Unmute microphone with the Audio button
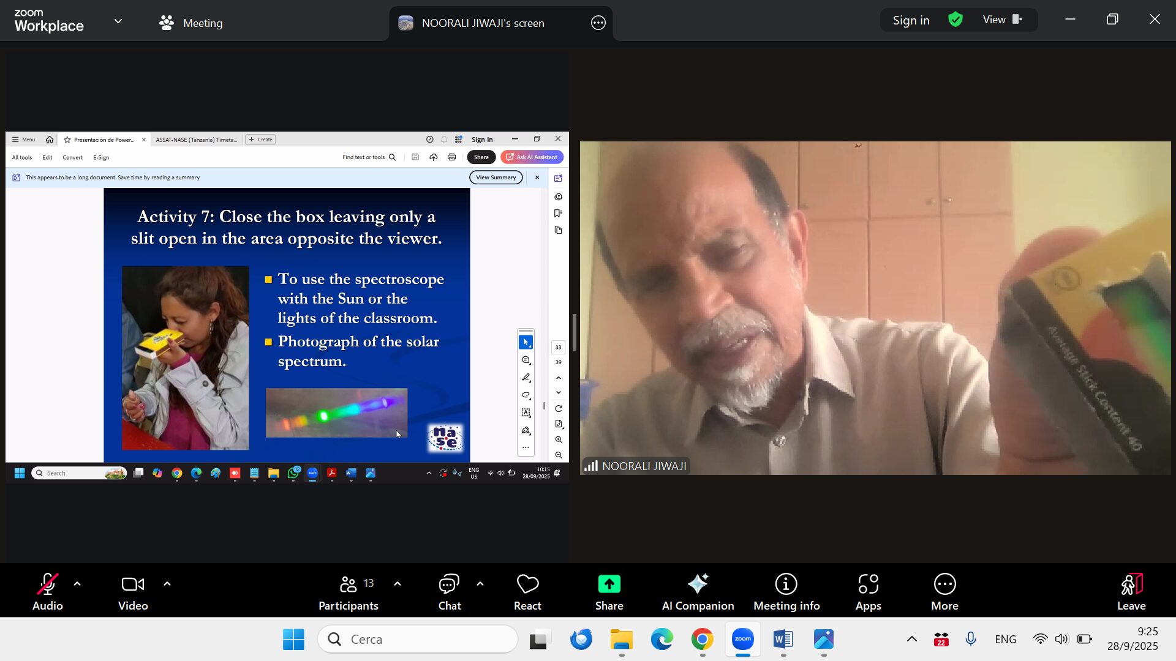Screen dimensions: 1176x661 point(47,591)
